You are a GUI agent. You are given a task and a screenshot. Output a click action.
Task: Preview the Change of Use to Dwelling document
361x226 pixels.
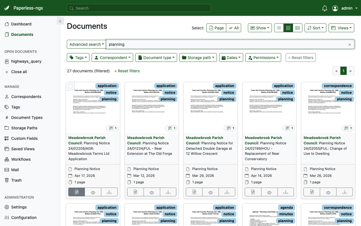[x=328, y=192]
